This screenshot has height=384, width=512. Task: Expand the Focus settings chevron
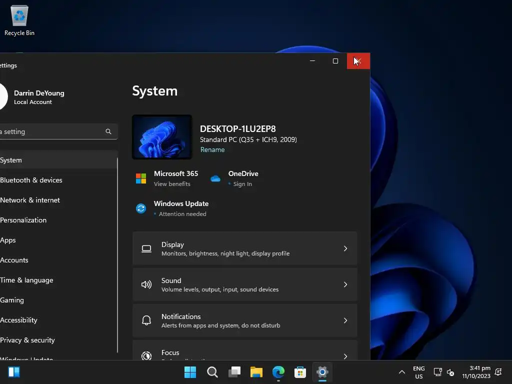point(345,356)
